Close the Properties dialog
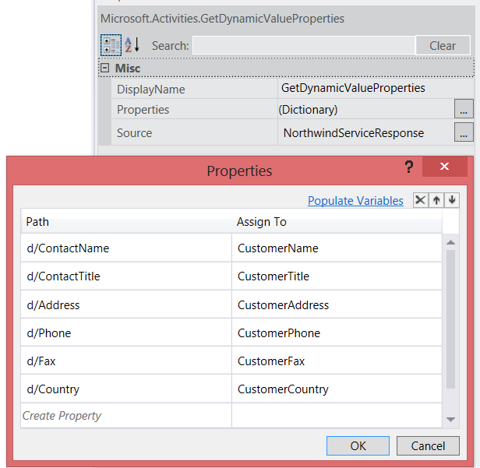The height and width of the screenshot is (468, 480). (x=444, y=167)
